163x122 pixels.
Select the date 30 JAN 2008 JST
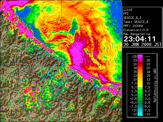tap(142, 44)
